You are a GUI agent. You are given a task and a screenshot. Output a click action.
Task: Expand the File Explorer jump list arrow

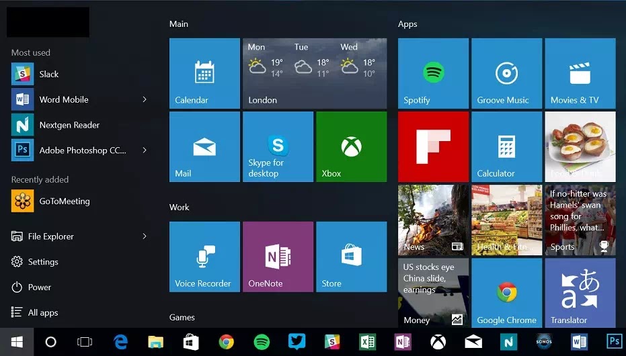(x=145, y=236)
